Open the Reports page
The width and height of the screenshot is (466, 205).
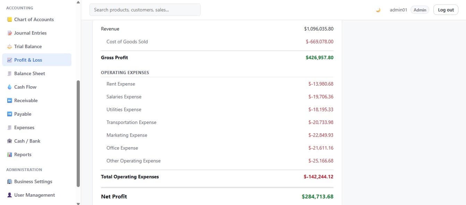click(37, 154)
